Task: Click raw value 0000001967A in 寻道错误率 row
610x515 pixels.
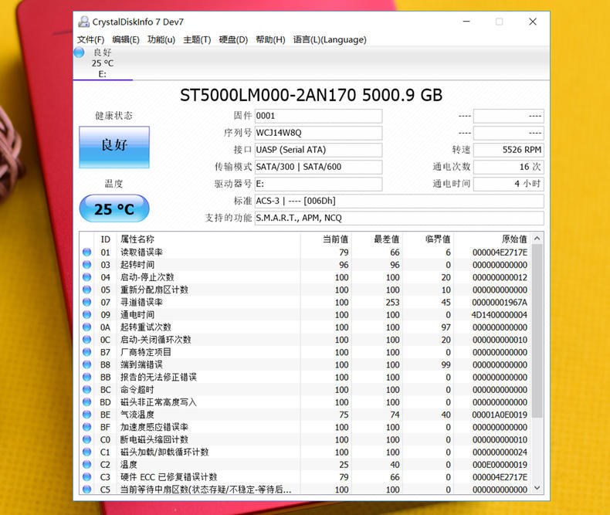Action: 500,302
